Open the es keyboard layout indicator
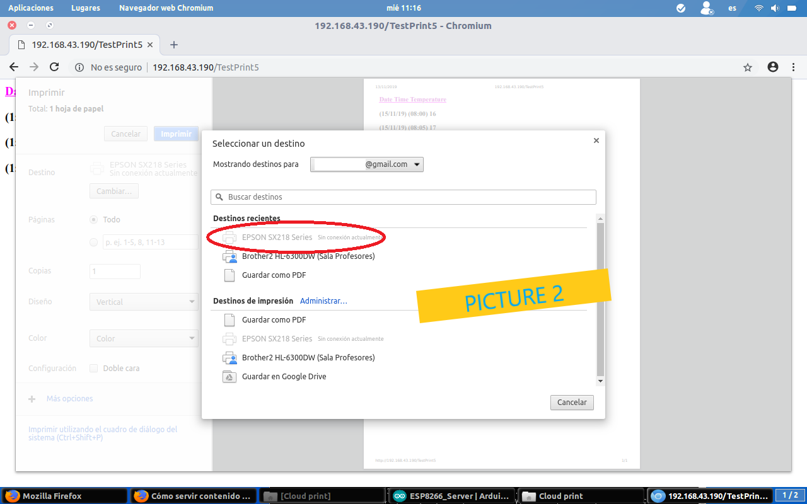The height and width of the screenshot is (504, 807). 732,8
